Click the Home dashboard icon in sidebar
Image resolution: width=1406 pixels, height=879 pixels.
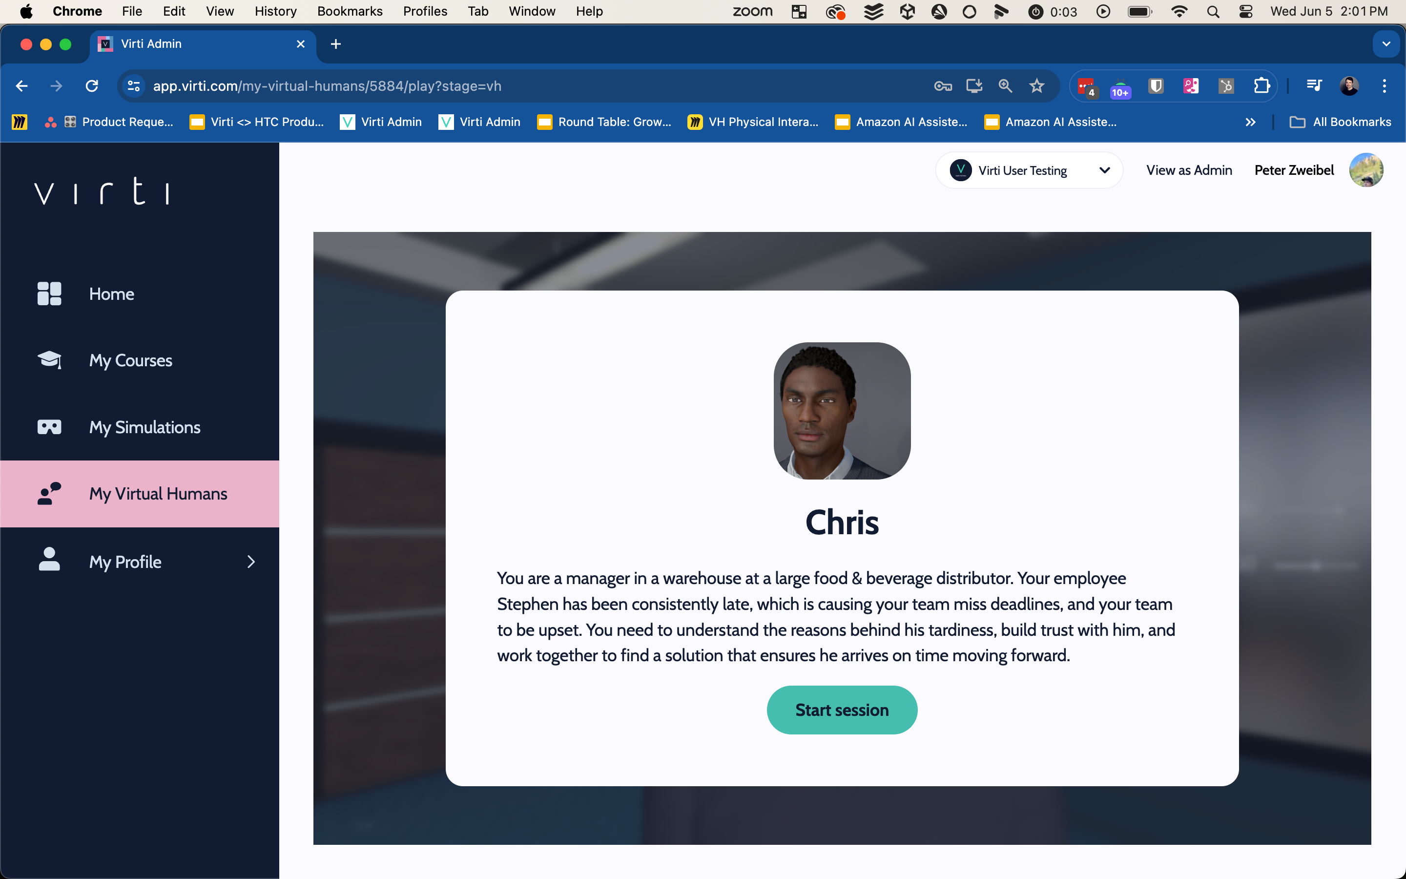49,293
